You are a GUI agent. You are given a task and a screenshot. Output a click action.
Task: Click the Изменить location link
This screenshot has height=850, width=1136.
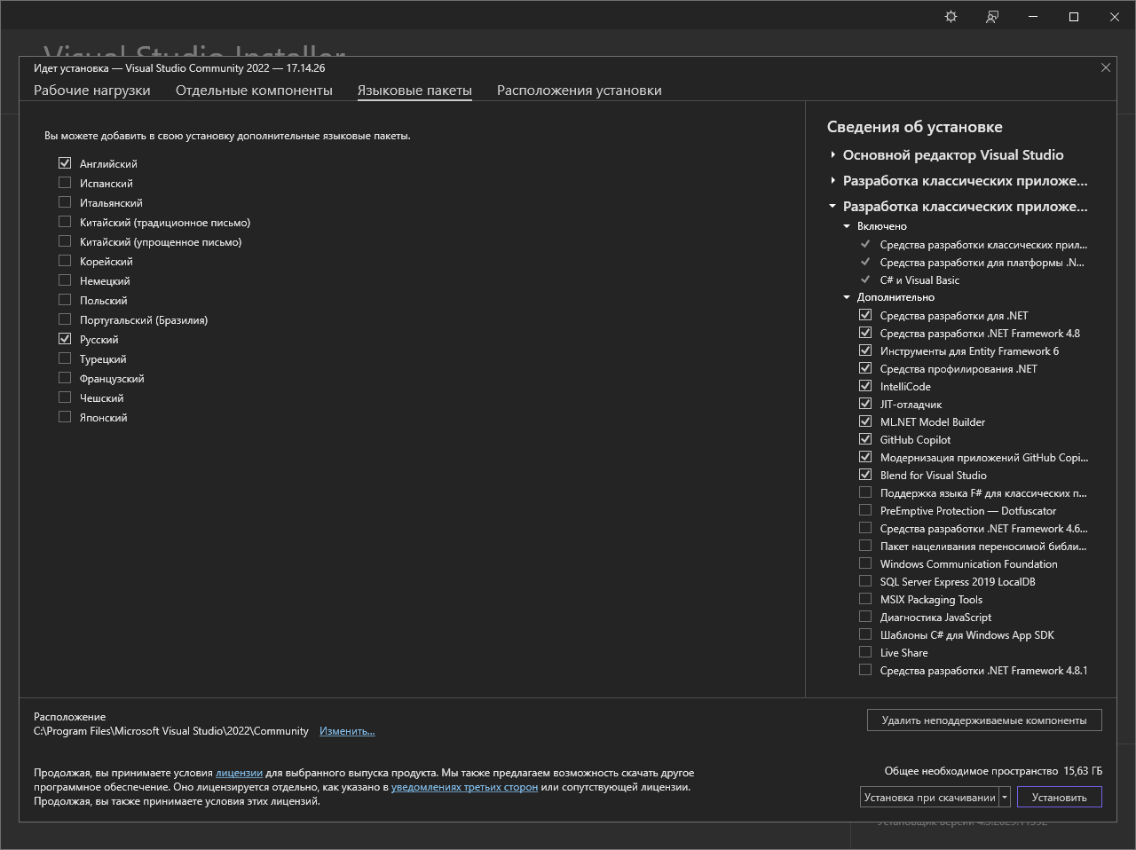[x=347, y=731]
